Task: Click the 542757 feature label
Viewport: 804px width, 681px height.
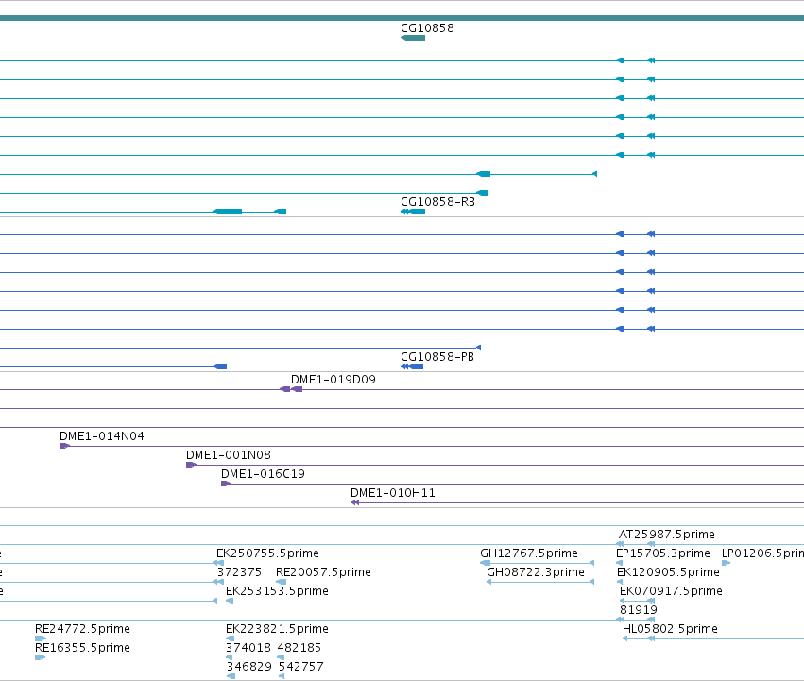Action: pos(301,667)
